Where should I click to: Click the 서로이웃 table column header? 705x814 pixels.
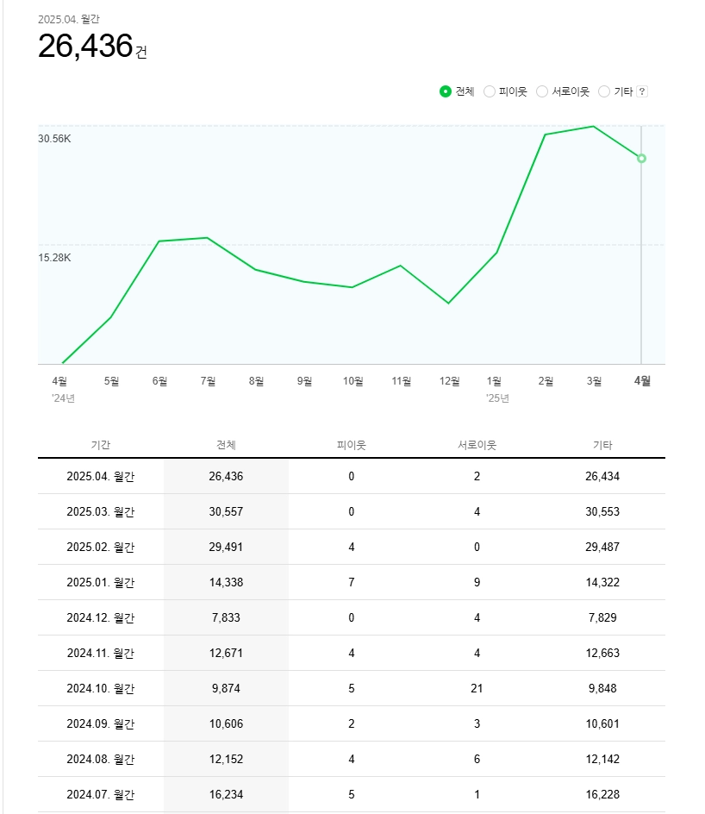pos(477,445)
